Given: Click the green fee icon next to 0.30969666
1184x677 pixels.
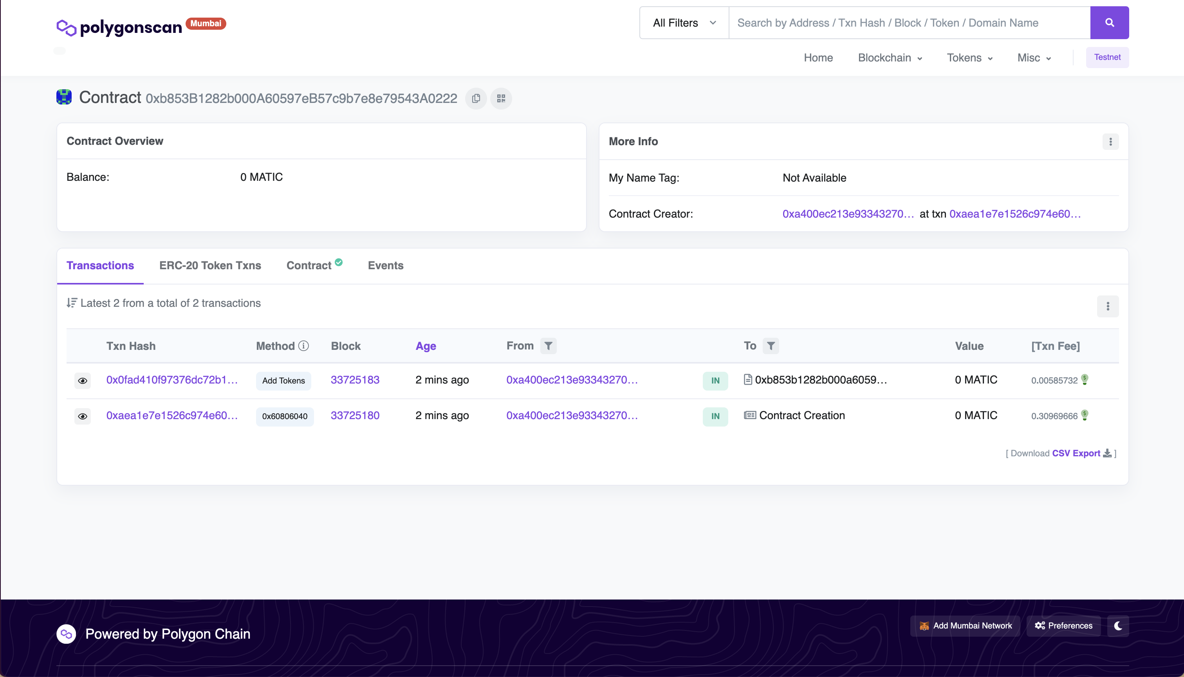Looking at the screenshot, I should point(1085,415).
